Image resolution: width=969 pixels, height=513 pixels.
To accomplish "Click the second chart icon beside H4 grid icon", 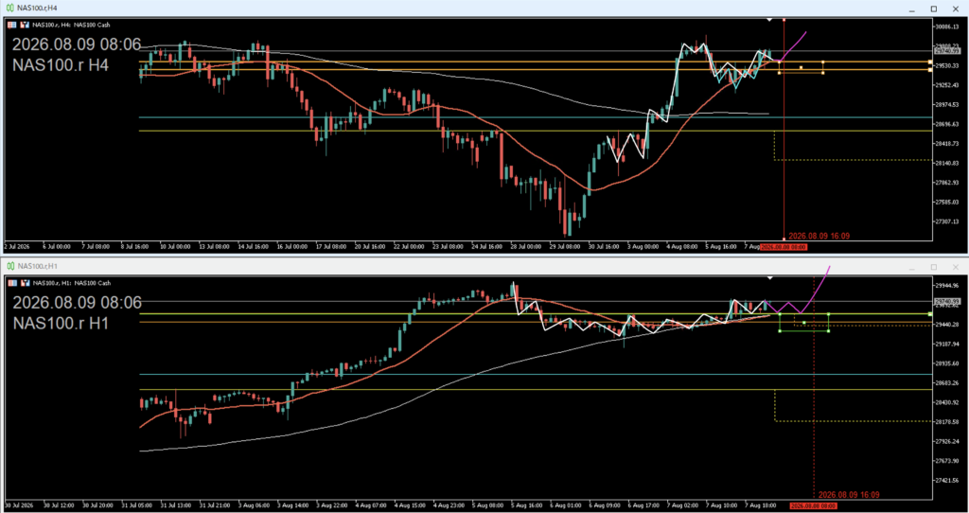I will point(25,25).
